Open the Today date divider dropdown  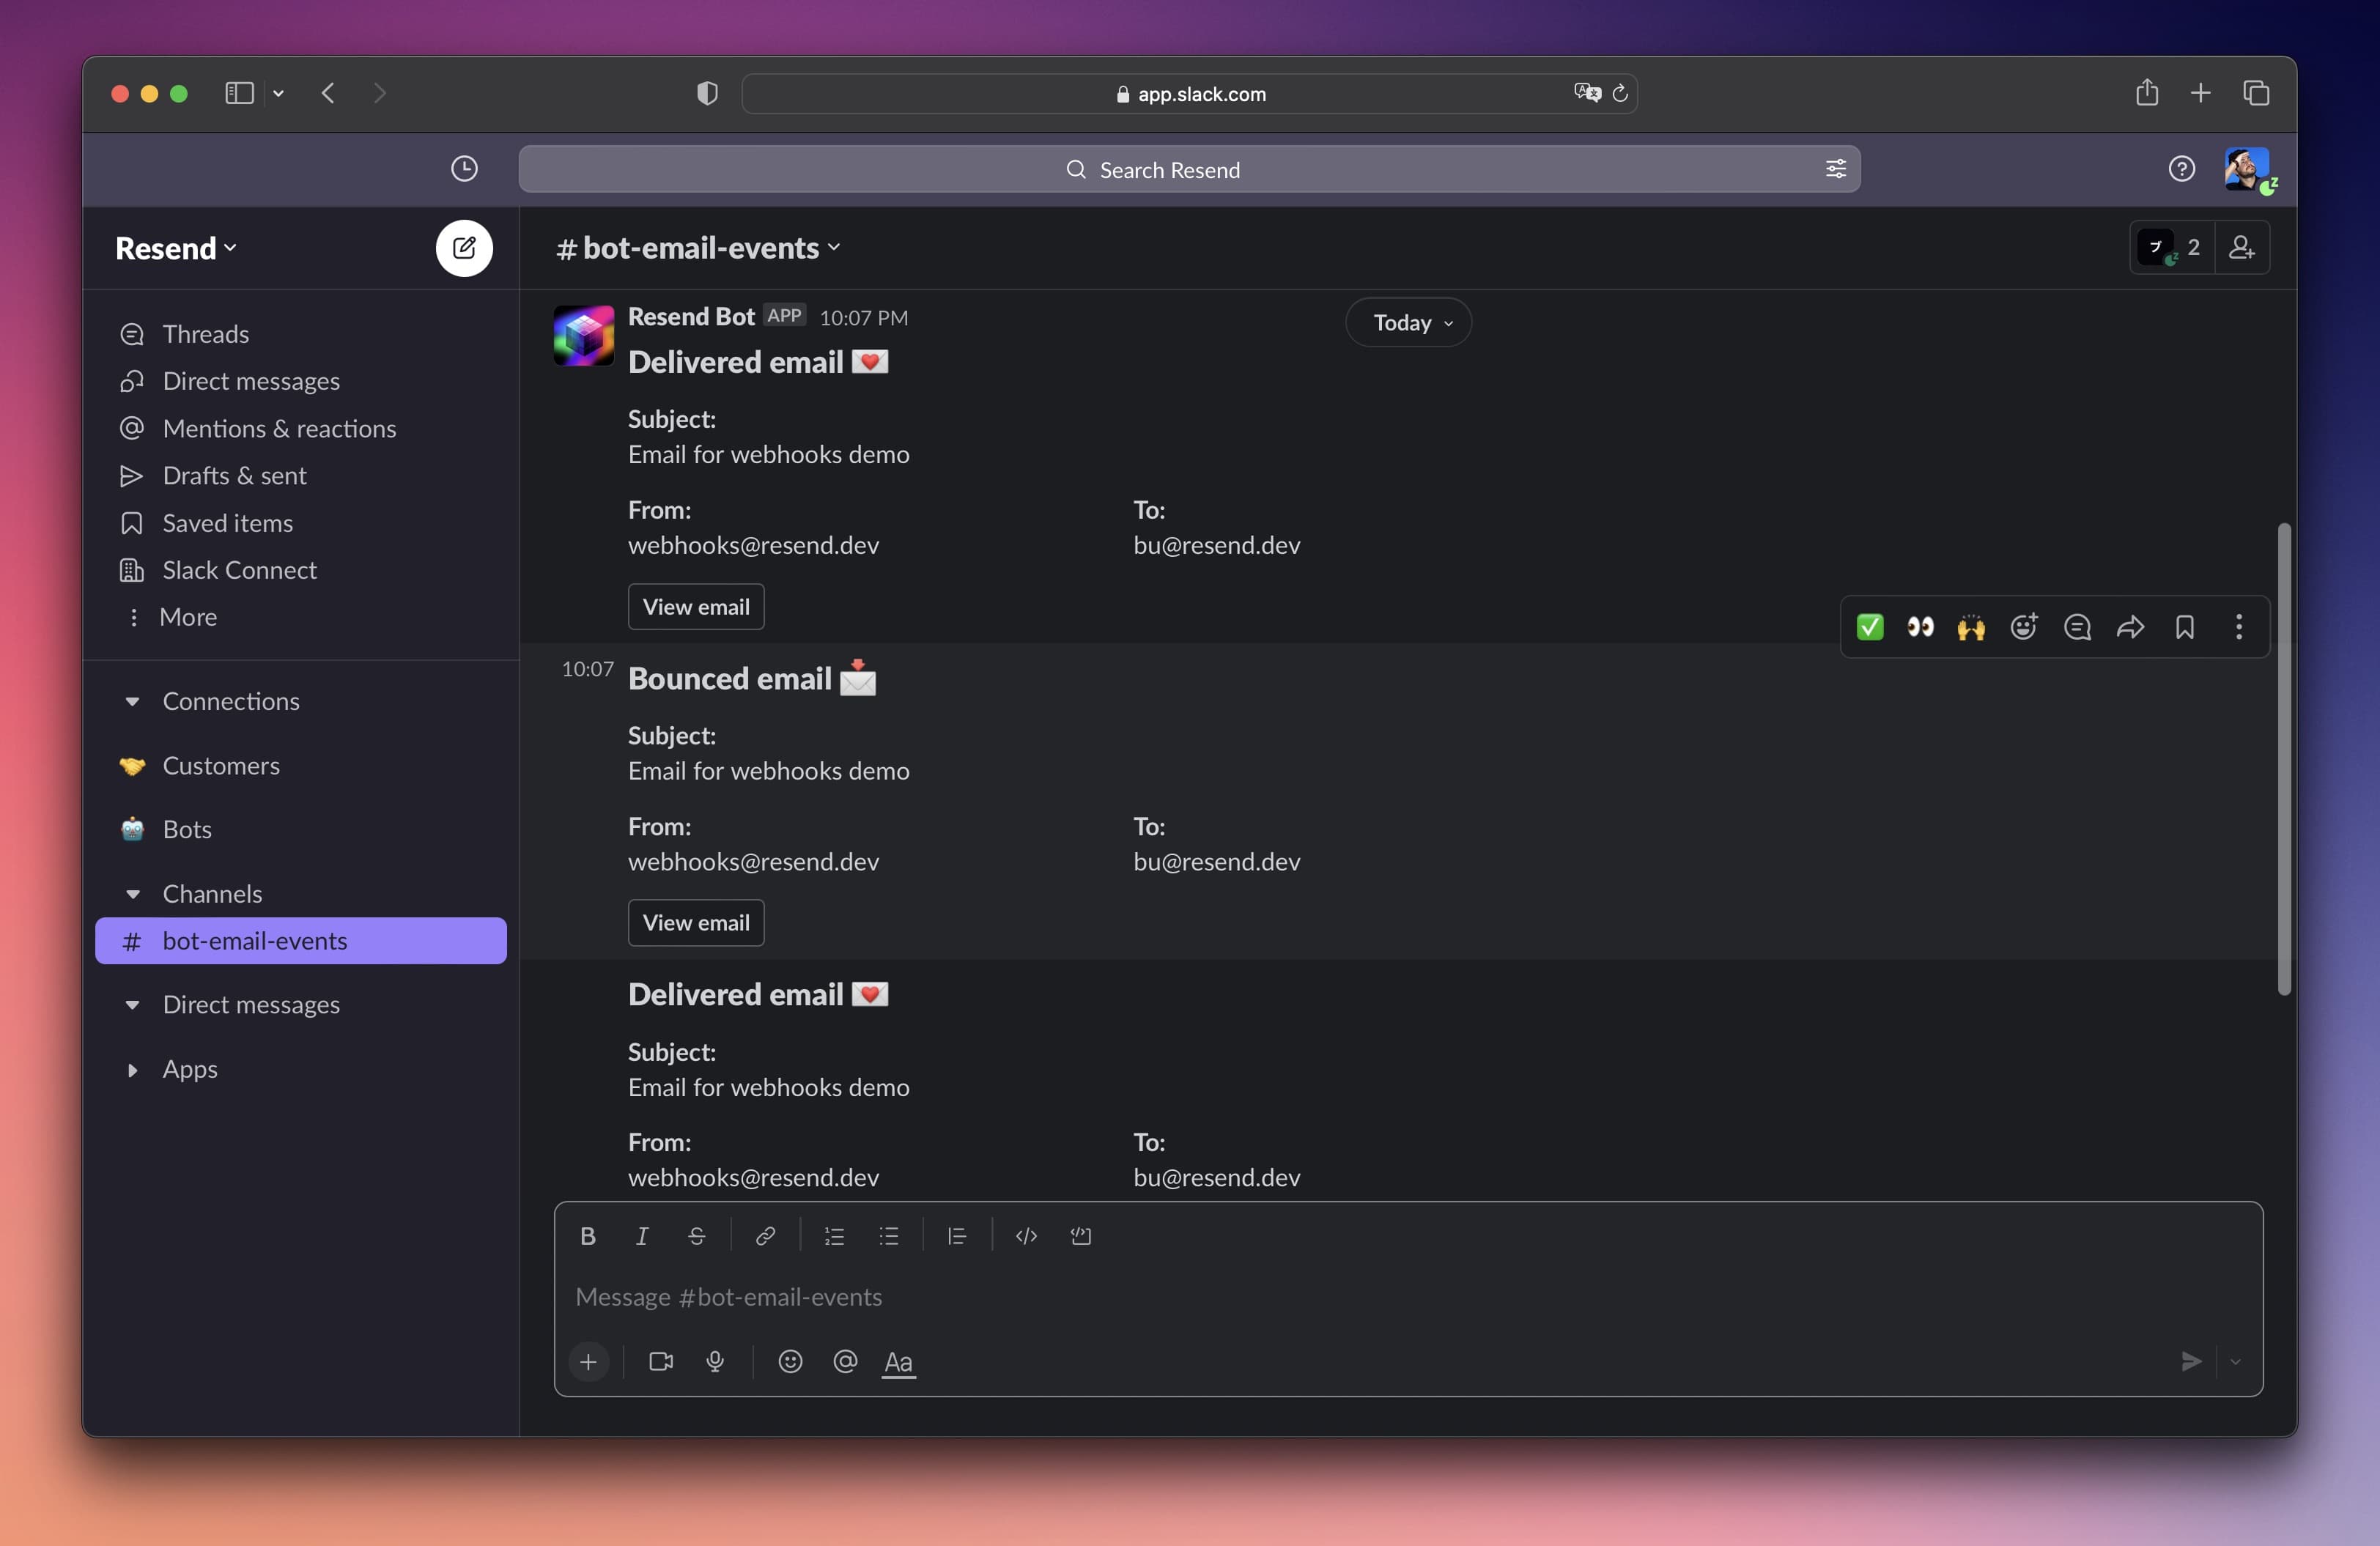(x=1408, y=322)
